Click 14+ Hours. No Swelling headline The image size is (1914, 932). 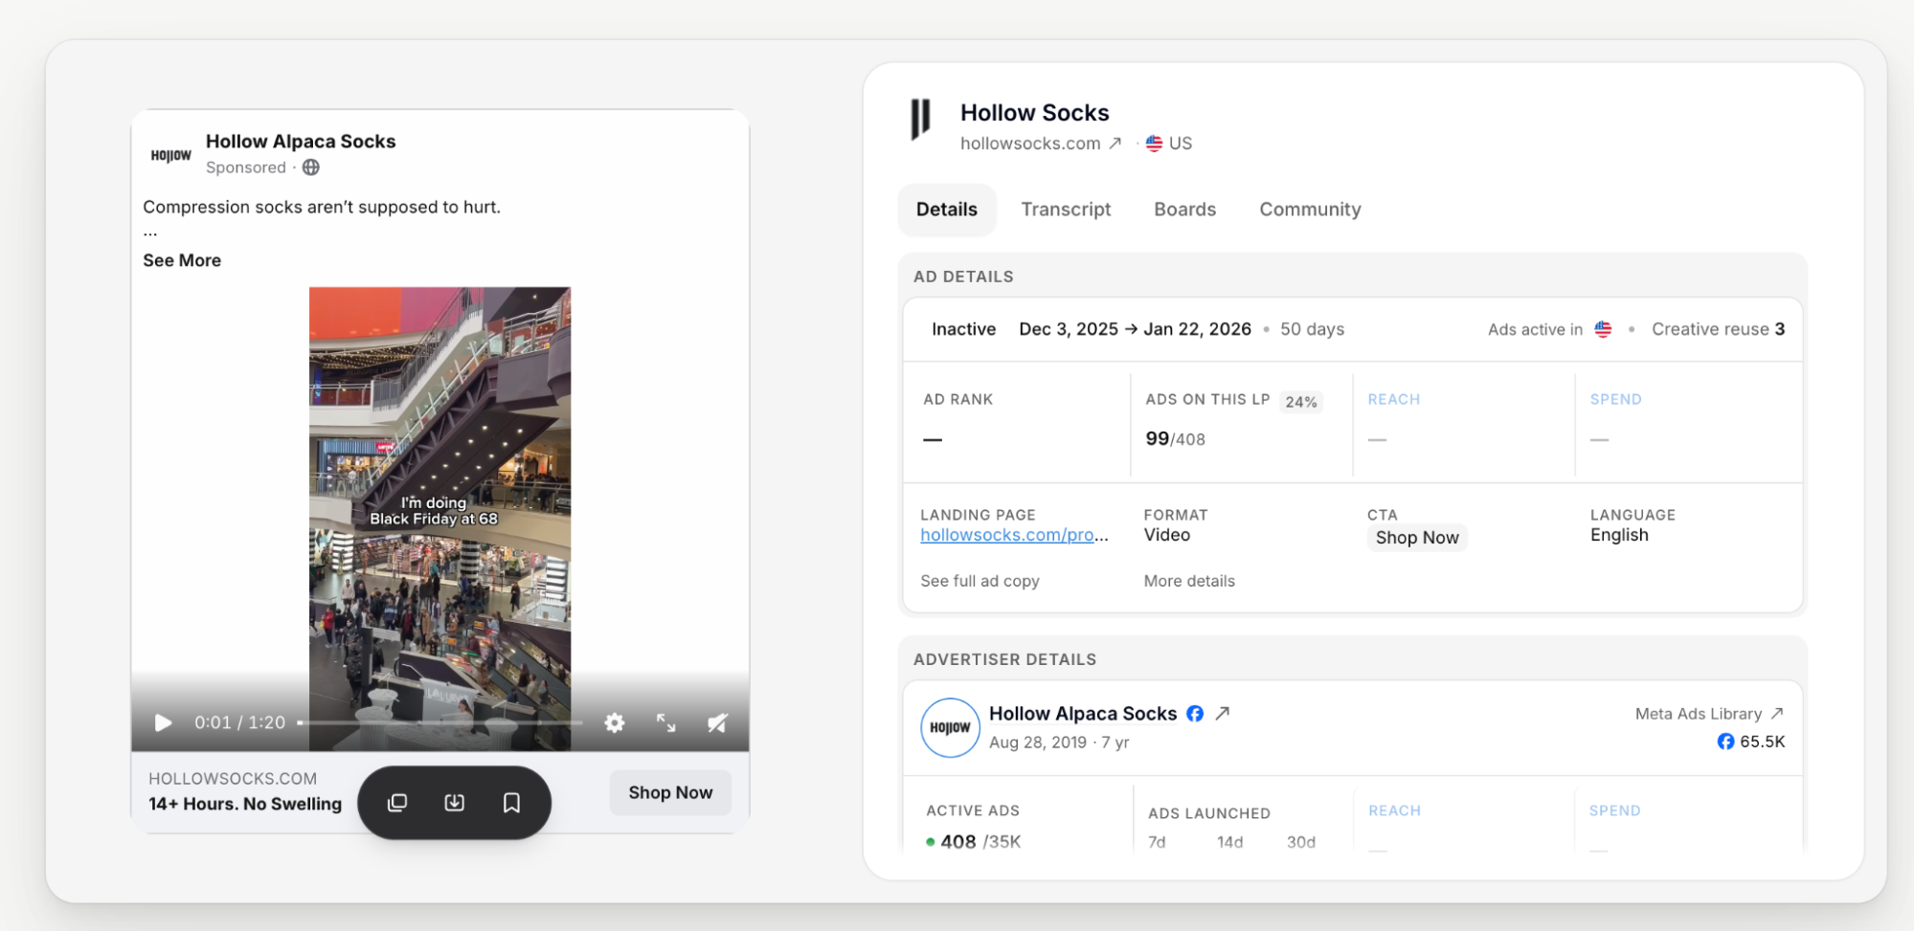point(245,804)
